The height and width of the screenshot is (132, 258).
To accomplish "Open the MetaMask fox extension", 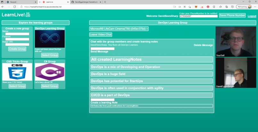I will (196, 7).
